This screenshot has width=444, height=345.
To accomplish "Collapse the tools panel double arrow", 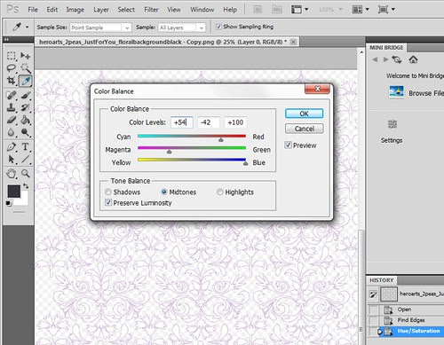I will [x=6, y=39].
